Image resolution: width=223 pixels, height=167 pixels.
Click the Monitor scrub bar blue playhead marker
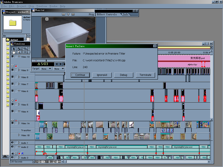click(36, 60)
